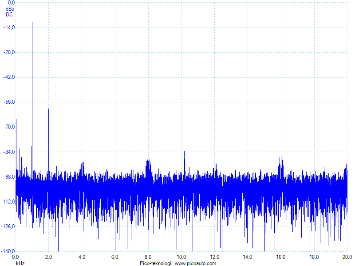Click the 6,0 frequency axis label

coord(115,257)
